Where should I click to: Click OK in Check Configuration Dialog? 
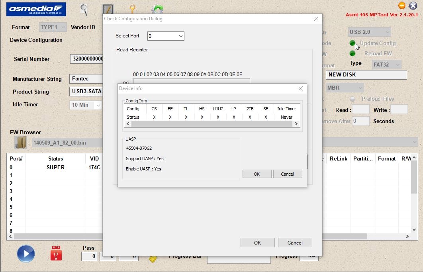[x=258, y=243]
